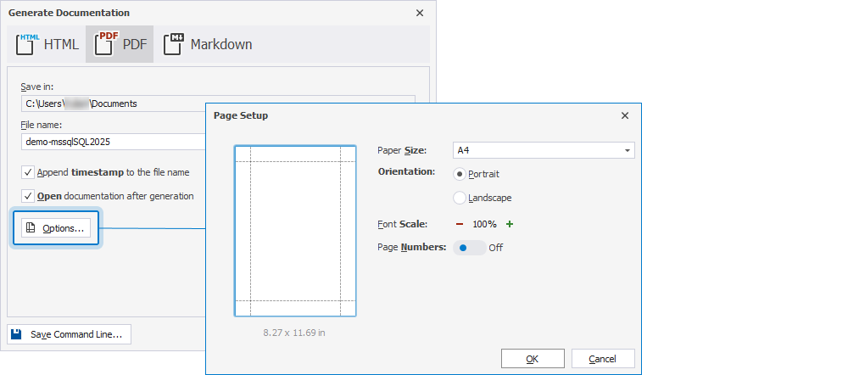Viewport: 848px width, 375px height.
Task: Open the Options button
Action: coord(56,228)
